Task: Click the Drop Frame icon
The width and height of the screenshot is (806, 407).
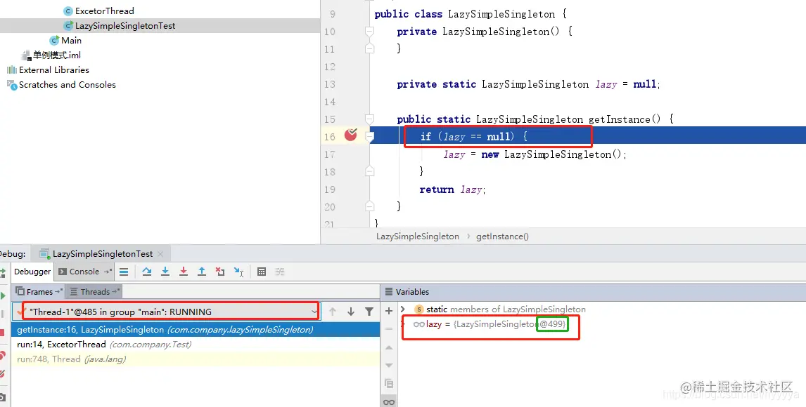Action: coord(220,272)
